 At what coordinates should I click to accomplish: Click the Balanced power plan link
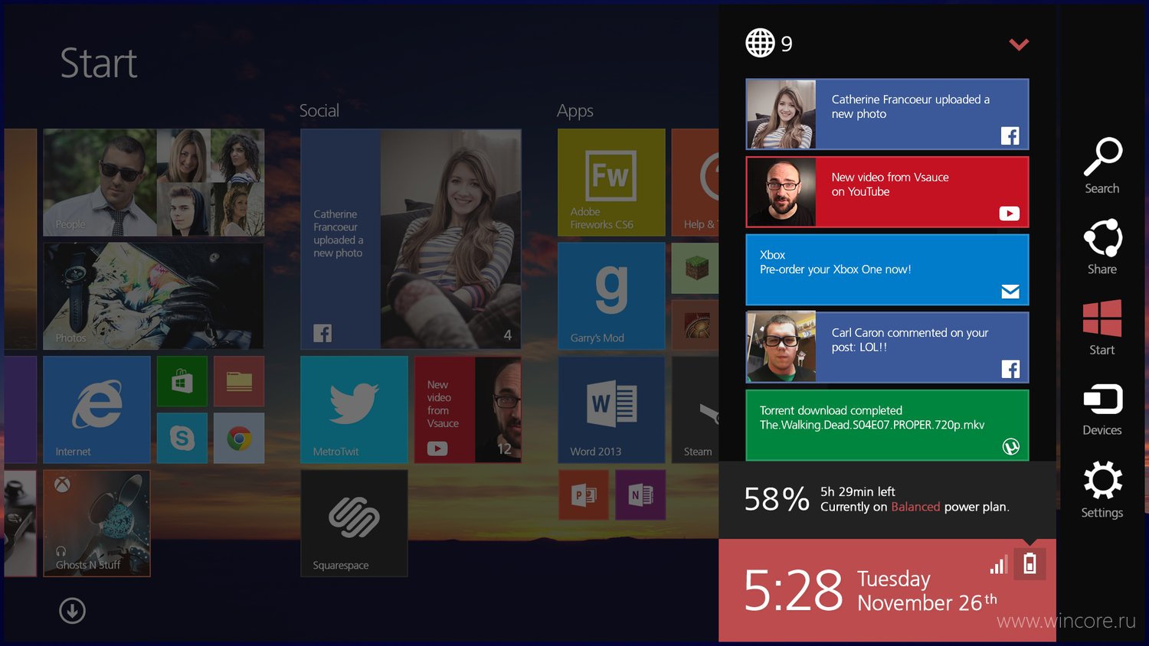click(915, 507)
